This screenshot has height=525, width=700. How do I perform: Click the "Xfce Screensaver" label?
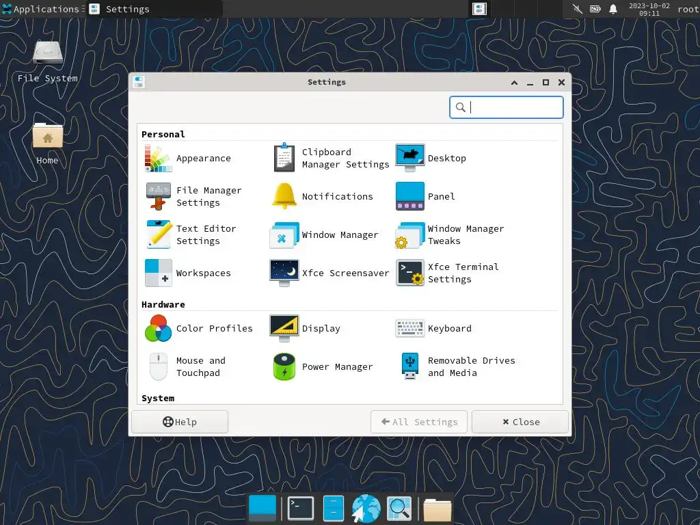[x=345, y=273]
